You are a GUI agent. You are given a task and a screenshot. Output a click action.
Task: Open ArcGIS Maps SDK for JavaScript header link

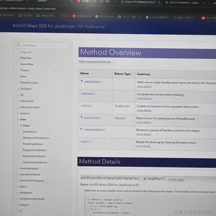[43, 26]
